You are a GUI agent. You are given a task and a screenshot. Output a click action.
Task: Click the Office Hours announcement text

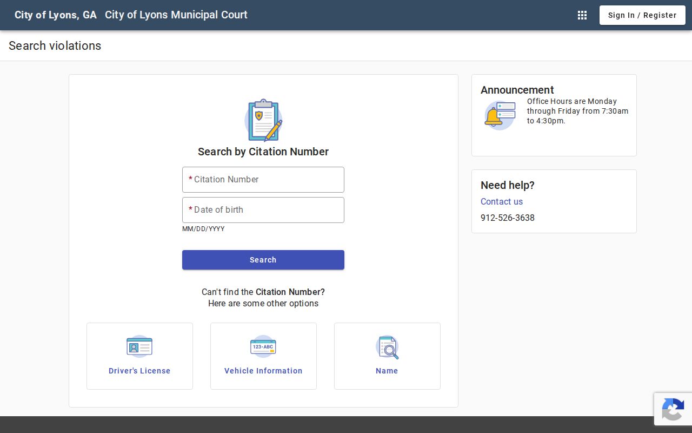click(x=578, y=111)
